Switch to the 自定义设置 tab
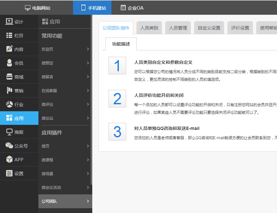 [x=209, y=28]
